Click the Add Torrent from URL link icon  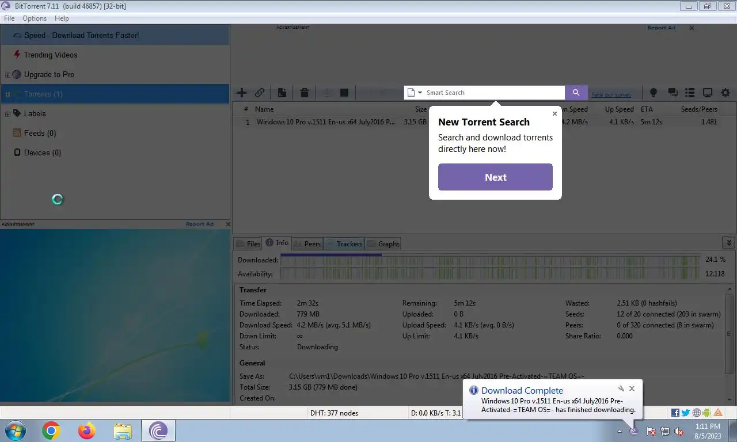coord(260,93)
